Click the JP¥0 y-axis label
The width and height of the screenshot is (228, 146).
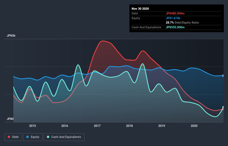click(10, 119)
